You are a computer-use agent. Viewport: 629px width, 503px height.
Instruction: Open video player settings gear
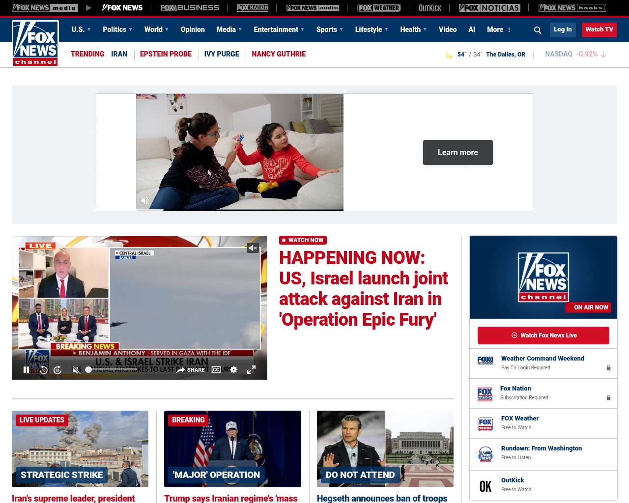point(234,370)
